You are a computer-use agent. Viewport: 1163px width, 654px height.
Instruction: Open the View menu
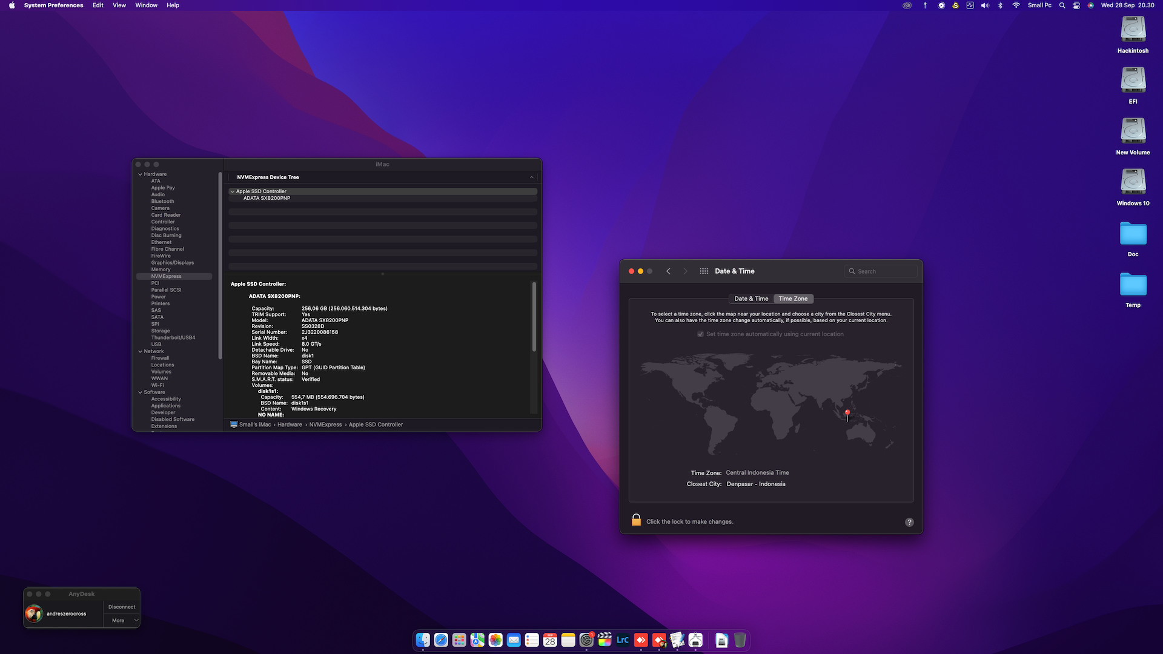119,5
